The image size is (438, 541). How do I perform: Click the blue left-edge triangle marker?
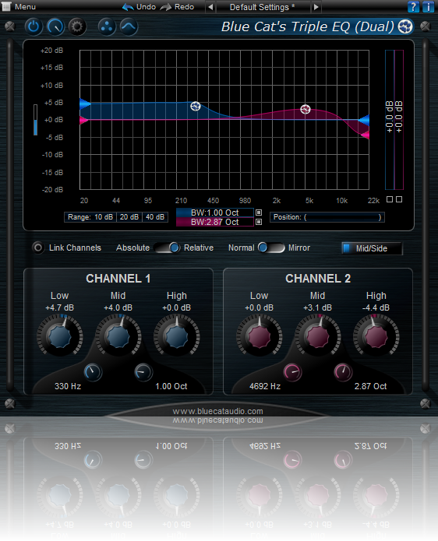[x=85, y=104]
